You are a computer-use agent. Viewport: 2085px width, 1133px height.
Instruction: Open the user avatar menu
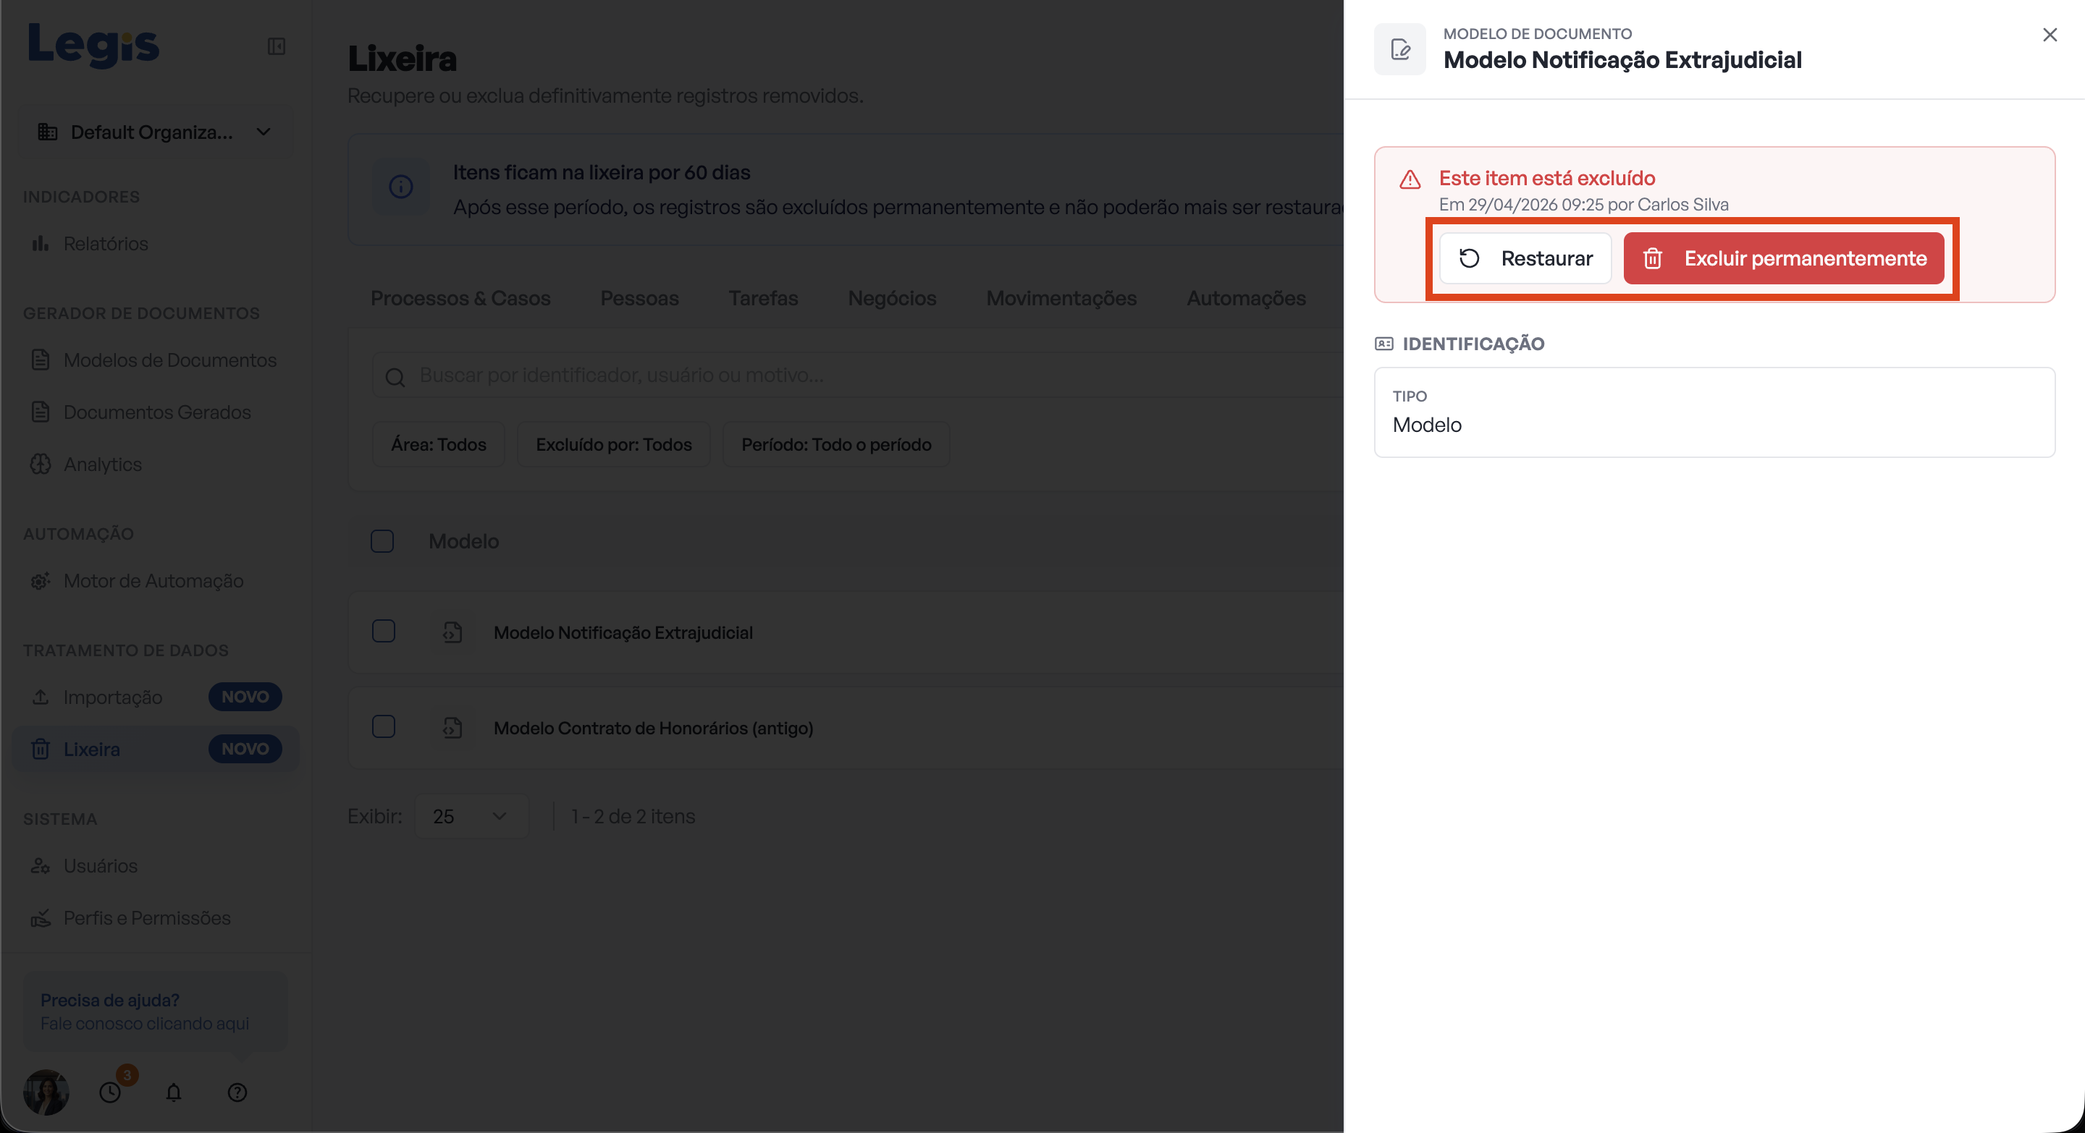pyautogui.click(x=46, y=1092)
